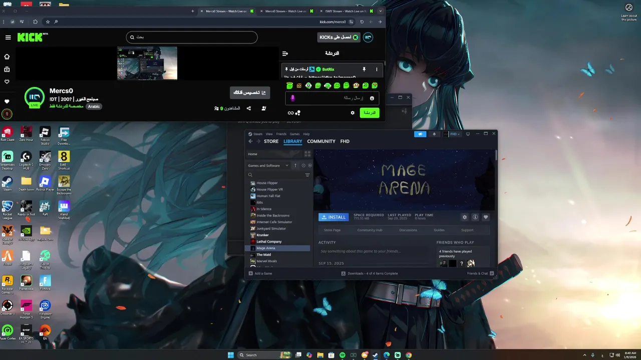Click the Mage Arena activity comment box

[x=373, y=251]
